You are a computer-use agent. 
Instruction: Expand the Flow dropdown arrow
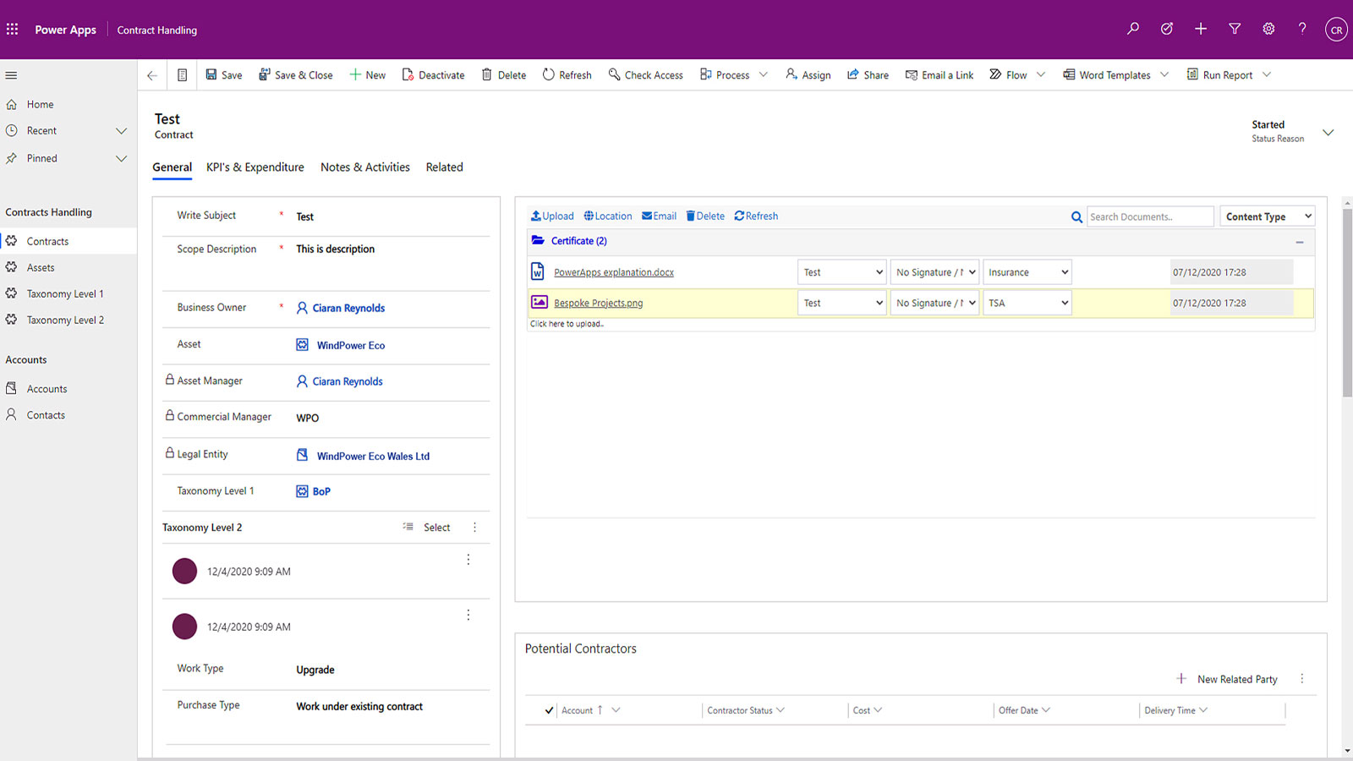(1041, 74)
